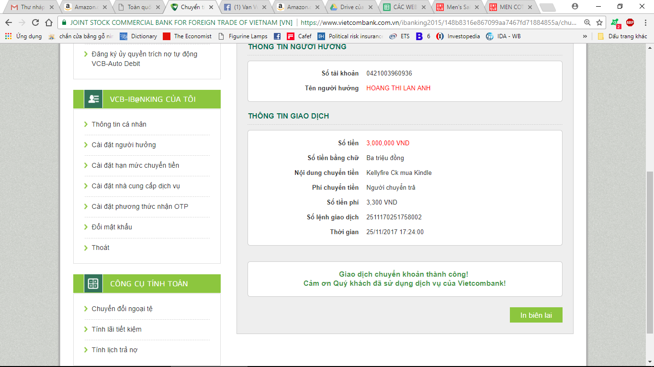Click the In biên lai button
654x367 pixels.
point(536,315)
